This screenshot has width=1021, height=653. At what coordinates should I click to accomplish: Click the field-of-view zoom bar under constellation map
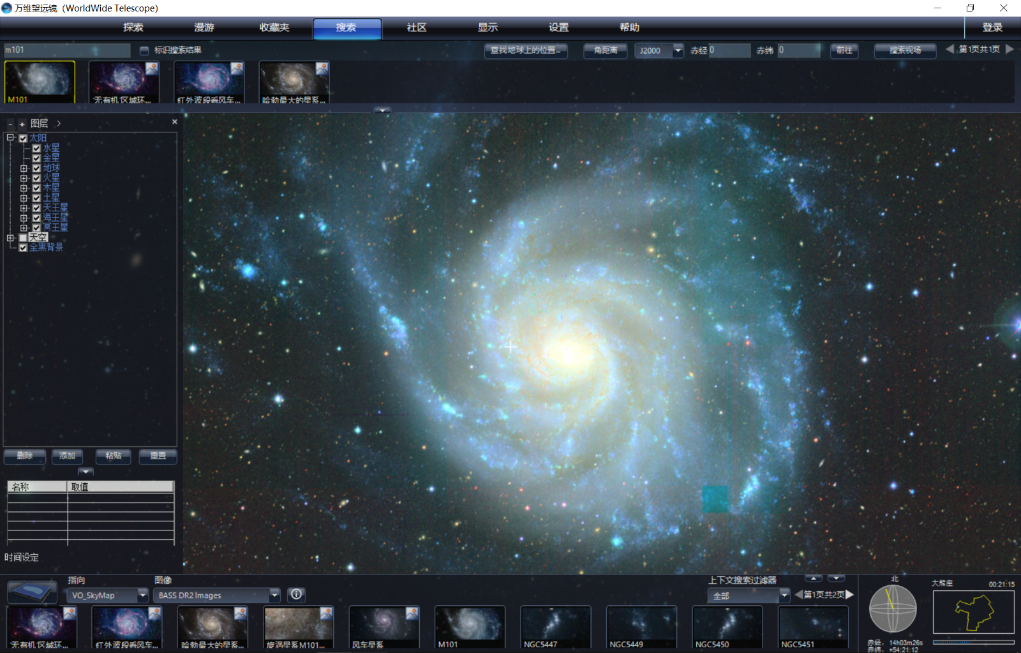point(973,642)
